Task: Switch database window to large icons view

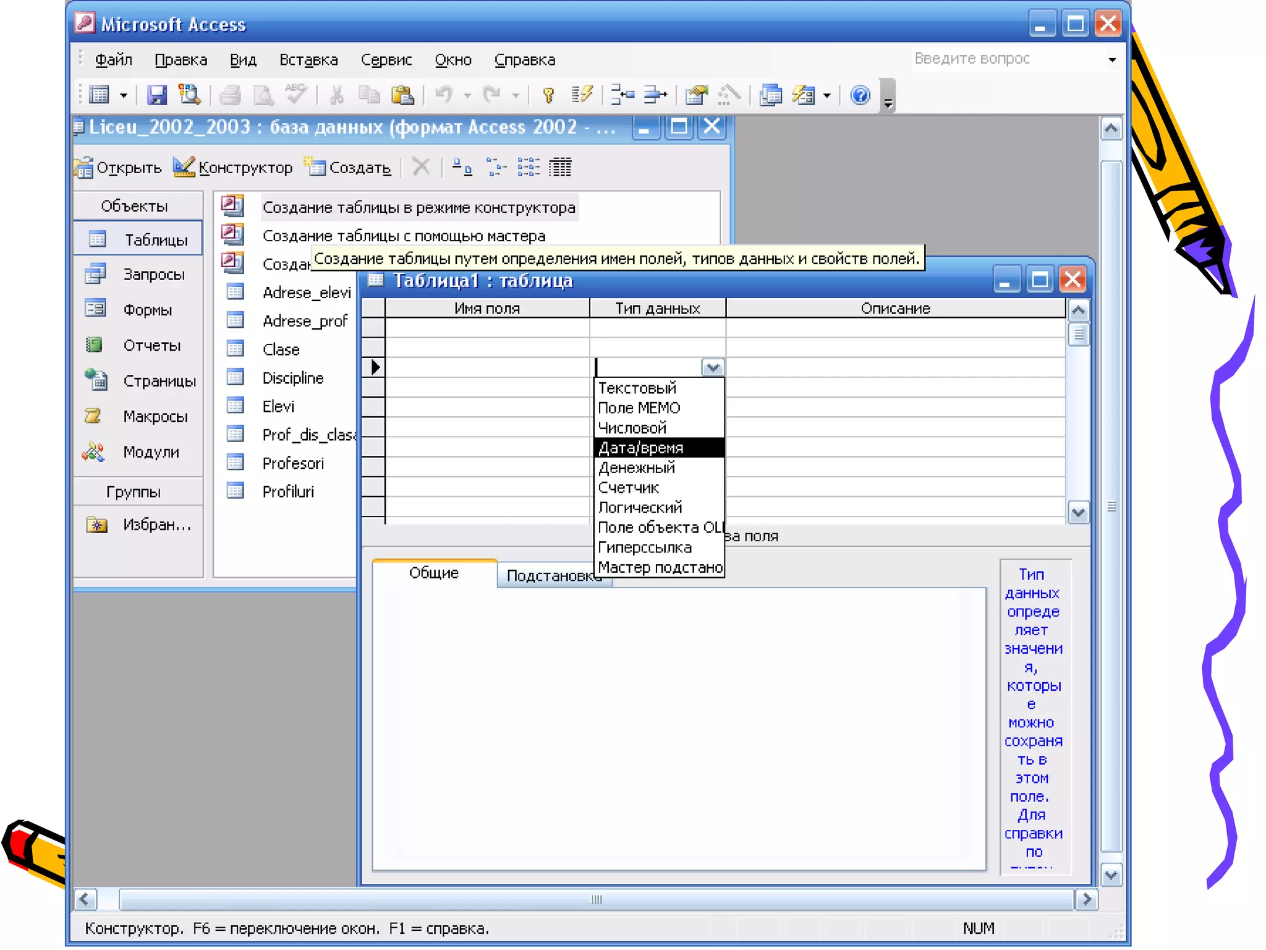Action: pos(462,167)
